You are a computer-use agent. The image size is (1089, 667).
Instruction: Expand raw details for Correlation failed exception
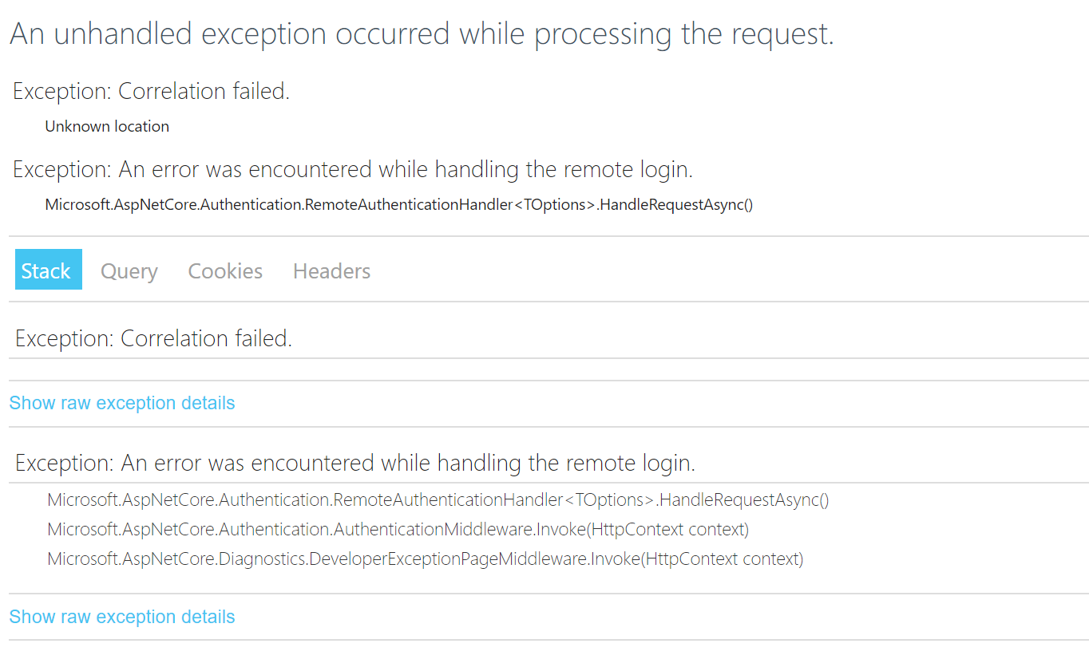click(121, 403)
